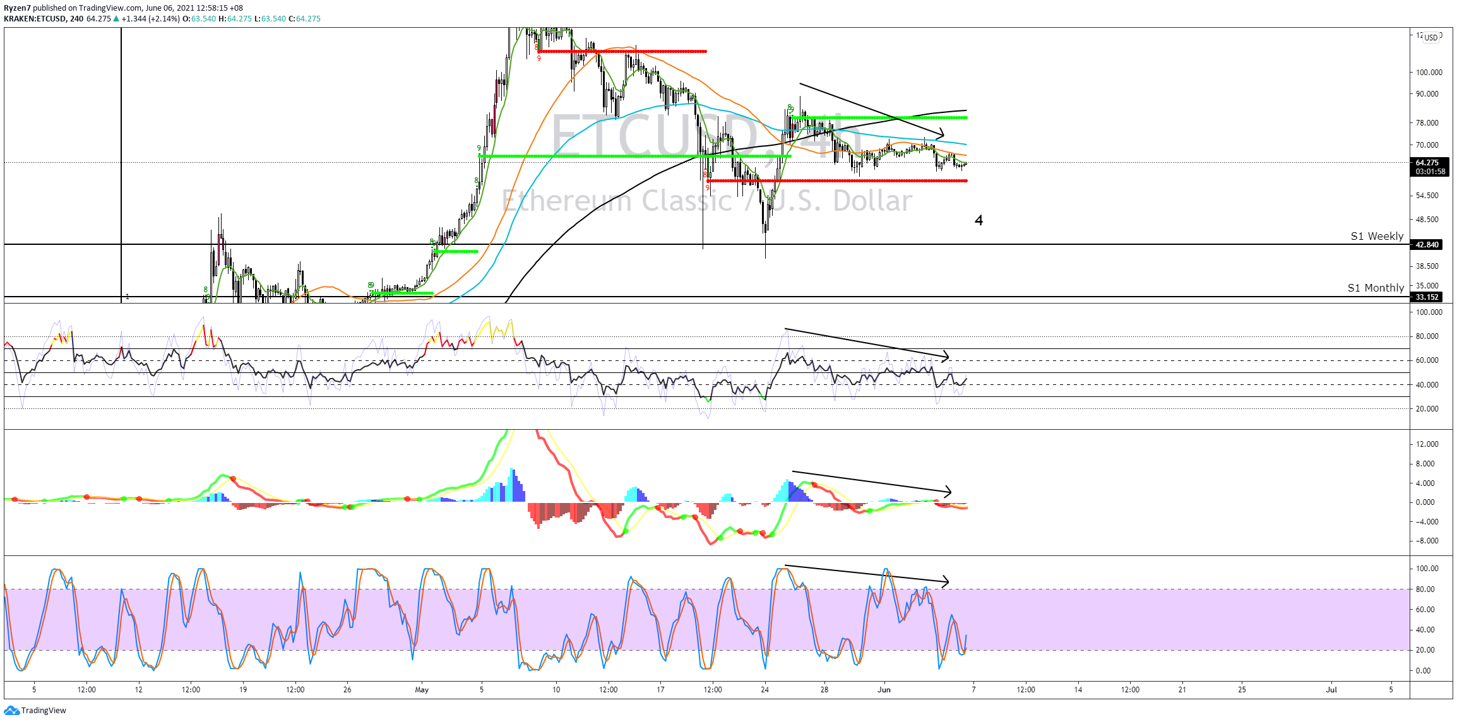Image resolution: width=1457 pixels, height=722 pixels.
Task: Click the 14 date label on time axis
Action: 1078,690
